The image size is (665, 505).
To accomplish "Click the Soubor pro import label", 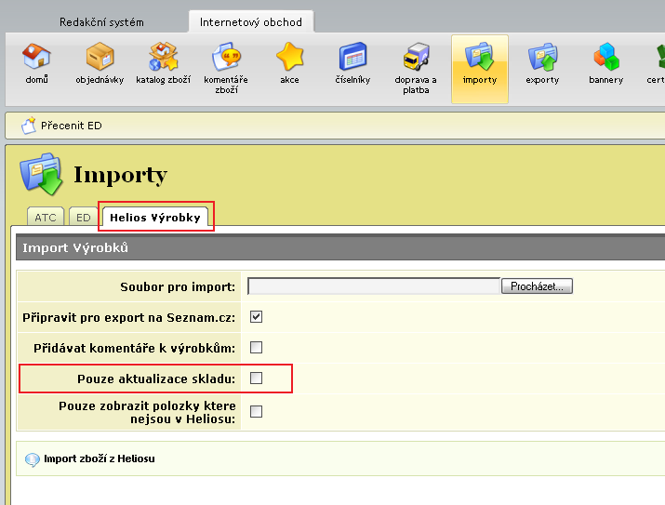I will [178, 287].
